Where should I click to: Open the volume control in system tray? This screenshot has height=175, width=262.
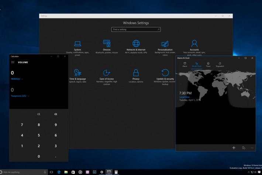(255, 172)
